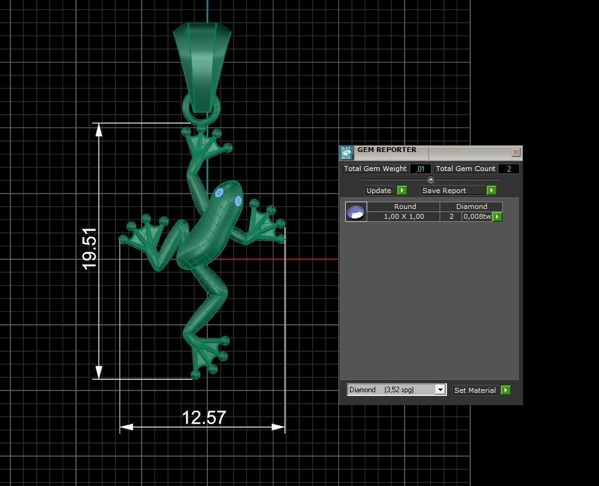Click the Set Material label
Viewport: 599px width, 486px height.
point(475,390)
